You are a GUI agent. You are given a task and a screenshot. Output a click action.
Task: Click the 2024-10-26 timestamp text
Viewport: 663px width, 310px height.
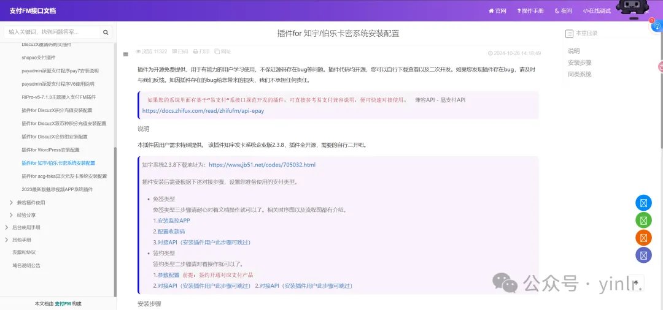(x=514, y=53)
